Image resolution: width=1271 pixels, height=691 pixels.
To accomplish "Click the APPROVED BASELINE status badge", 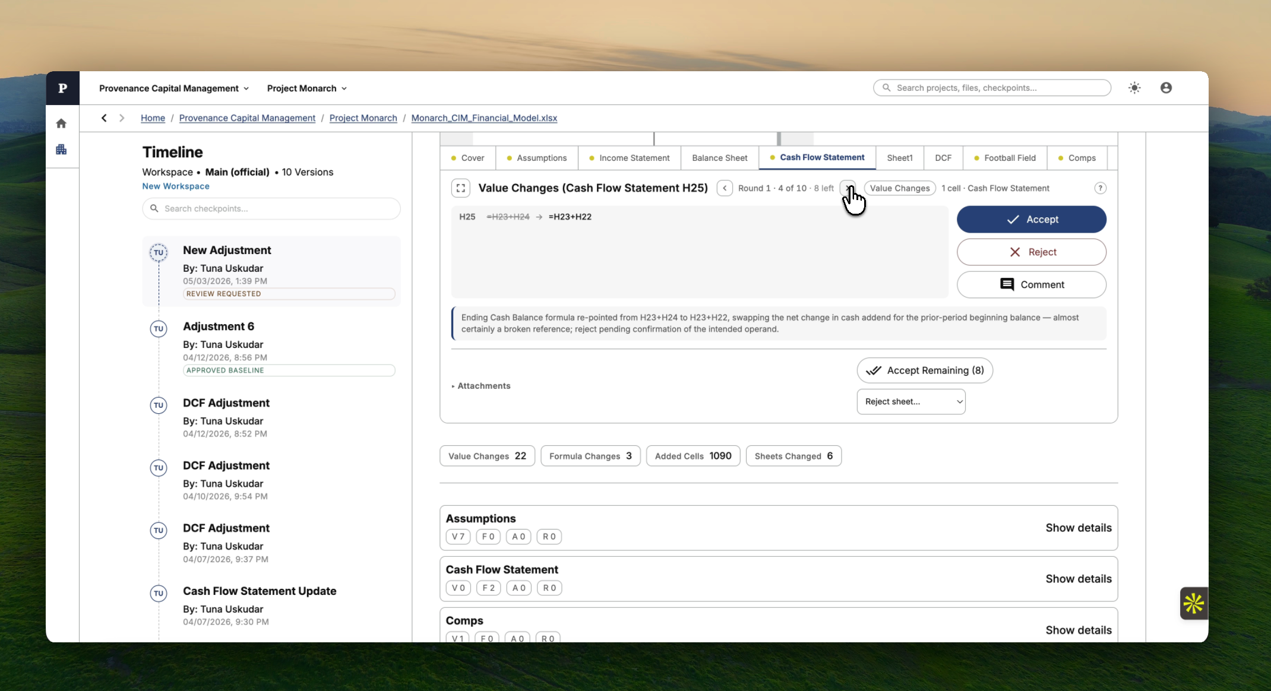I will pos(289,370).
